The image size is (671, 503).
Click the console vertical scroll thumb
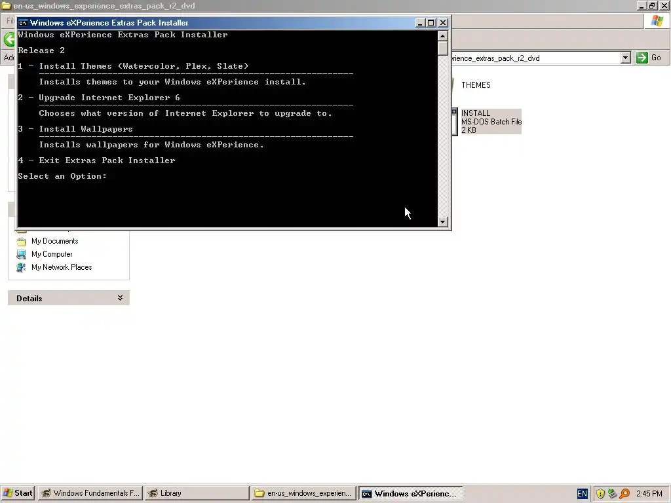[443, 48]
